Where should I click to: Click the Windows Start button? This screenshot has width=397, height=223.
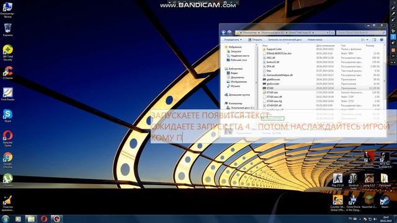point(6,219)
